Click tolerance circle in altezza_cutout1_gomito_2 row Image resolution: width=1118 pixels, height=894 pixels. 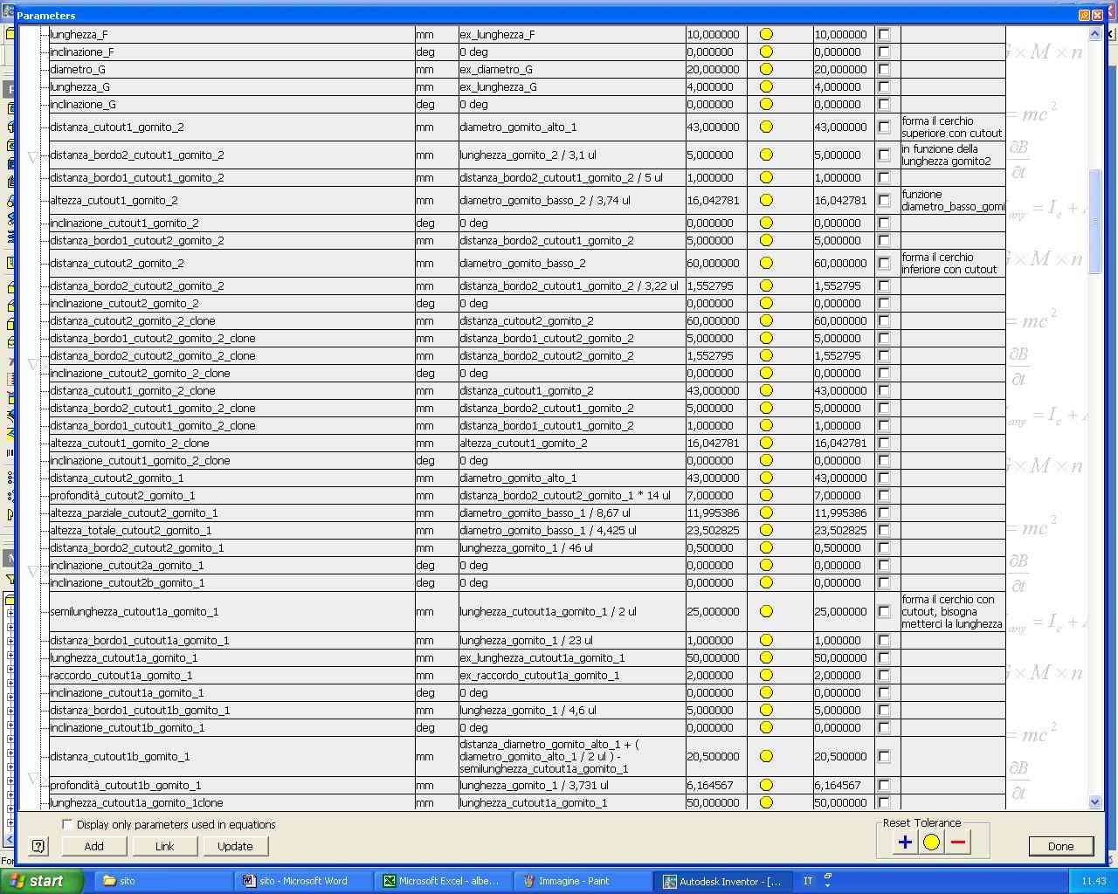coord(766,200)
